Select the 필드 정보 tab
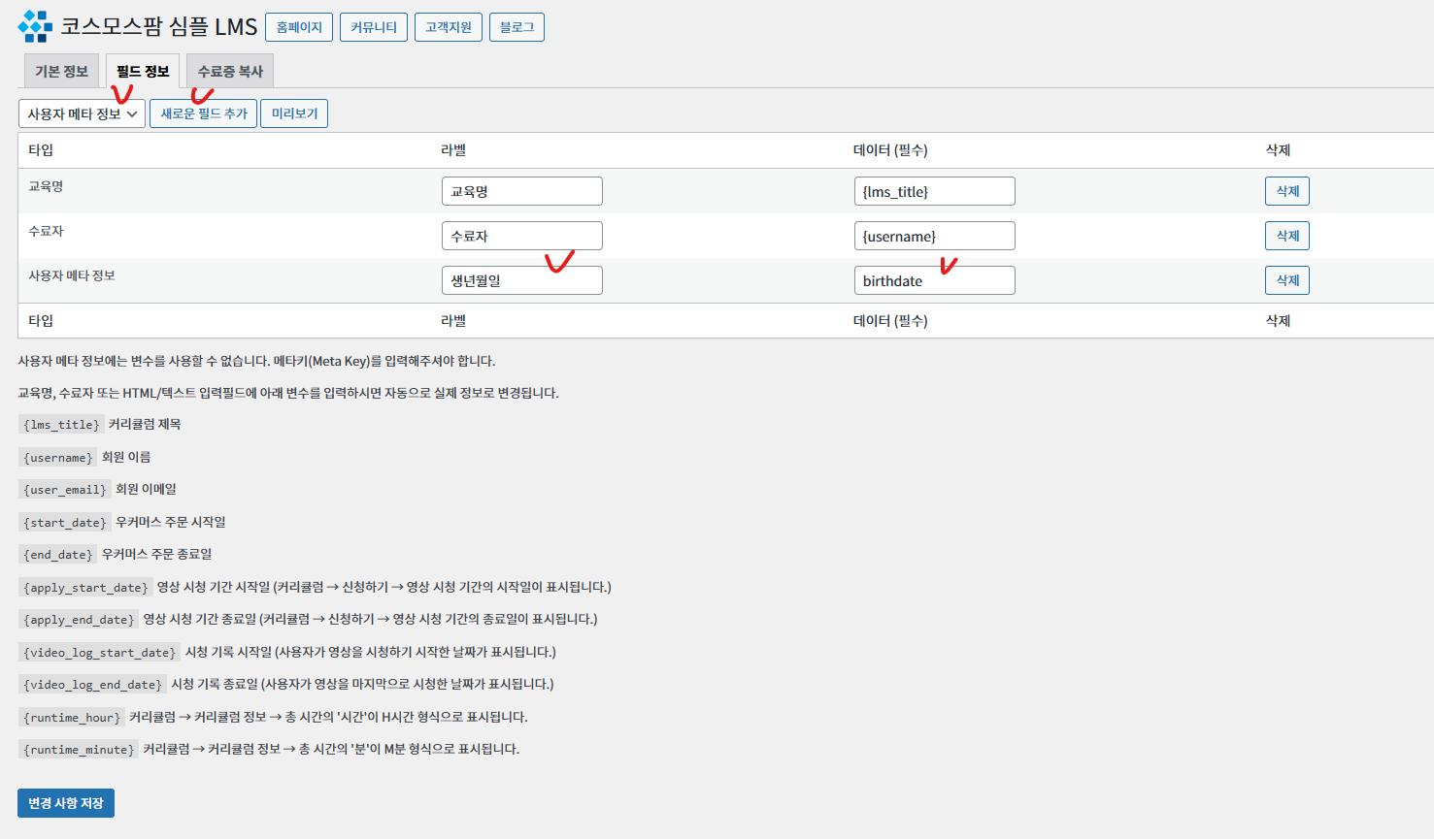This screenshot has width=1434, height=839. click(x=143, y=72)
